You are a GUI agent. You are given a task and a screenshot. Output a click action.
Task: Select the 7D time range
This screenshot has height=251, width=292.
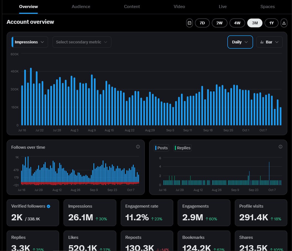click(202, 23)
